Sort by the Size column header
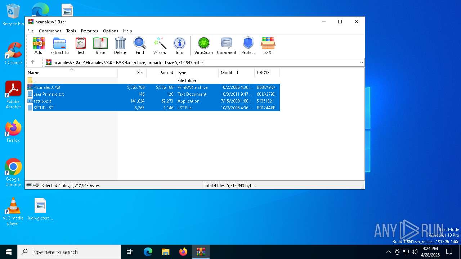 tap(132, 73)
